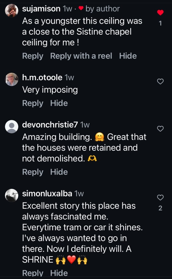Image resolution: width=172 pixels, height=279 pixels.
Task: Open sujamison's profile picture
Action: coord(12,11)
